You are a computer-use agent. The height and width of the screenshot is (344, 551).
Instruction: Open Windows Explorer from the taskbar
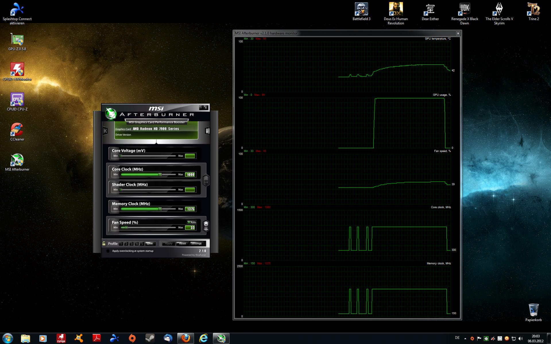pos(25,338)
